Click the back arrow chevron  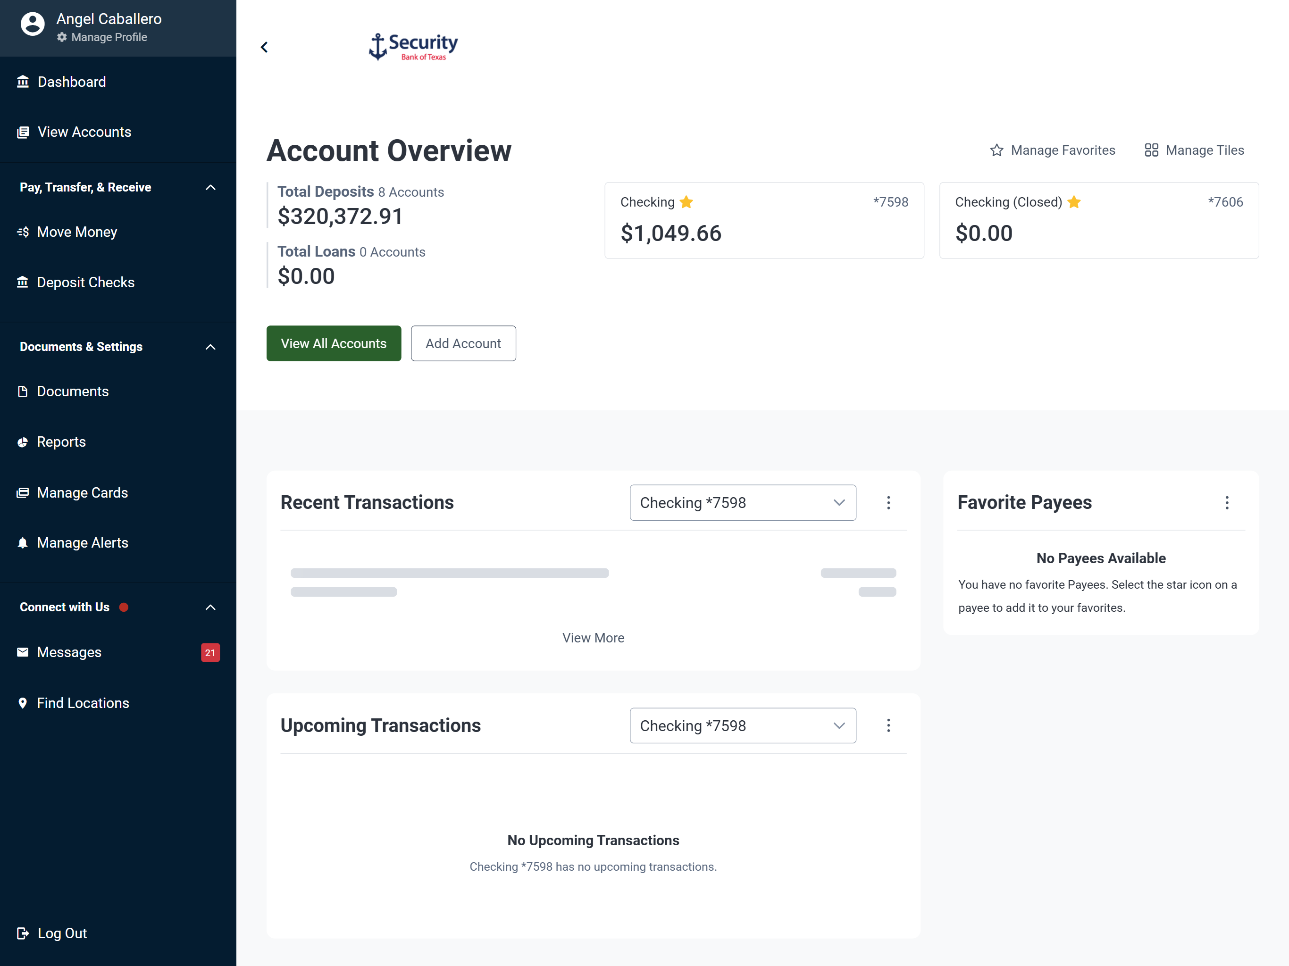coord(264,47)
